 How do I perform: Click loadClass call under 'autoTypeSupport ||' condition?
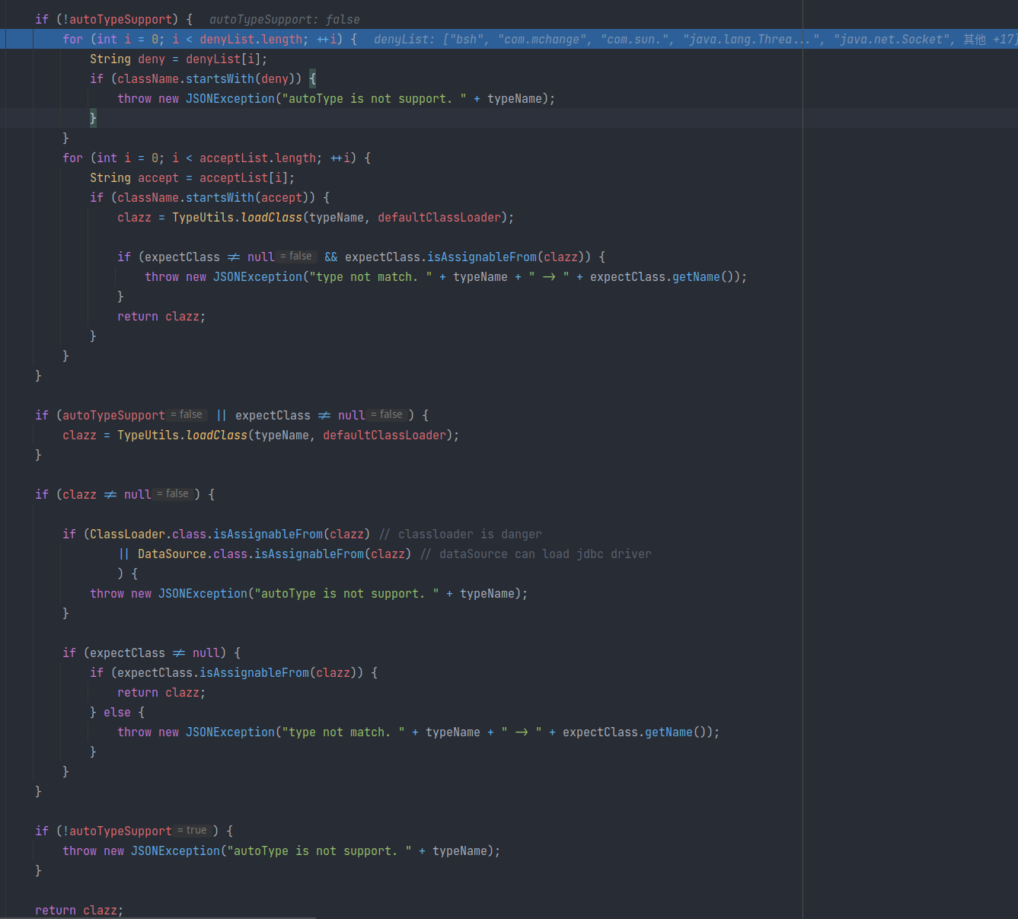pyautogui.click(x=260, y=436)
